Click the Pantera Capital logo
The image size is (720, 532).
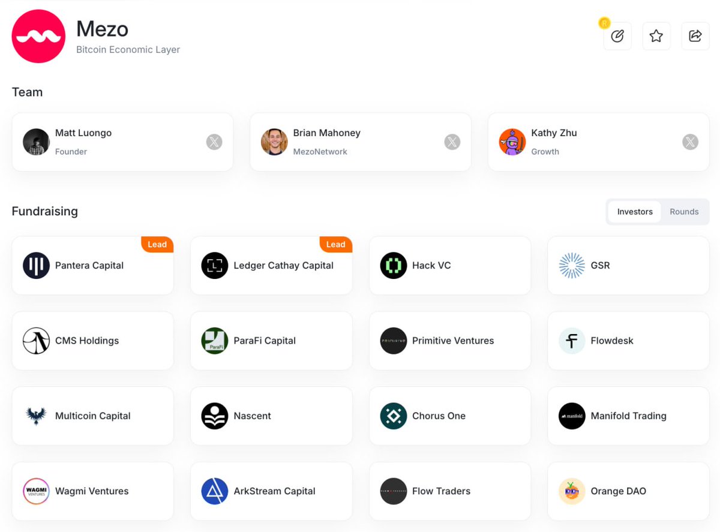[x=36, y=266]
